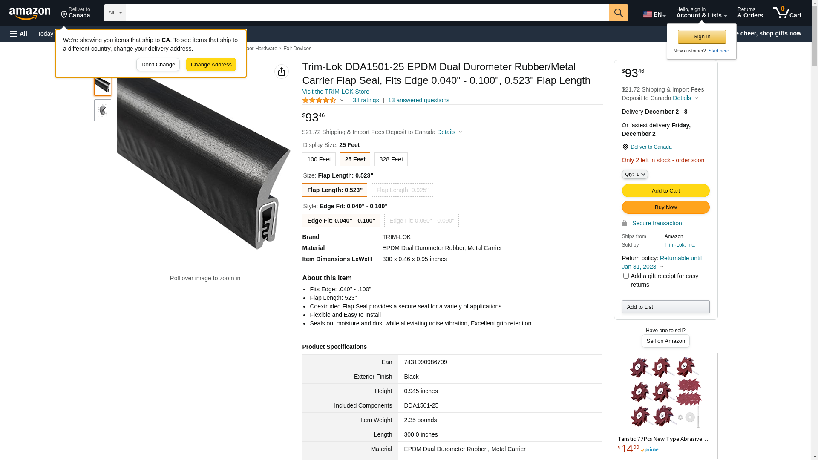This screenshot has width=818, height=460.
Task: Select the second product thumbnail image
Action: (103, 110)
